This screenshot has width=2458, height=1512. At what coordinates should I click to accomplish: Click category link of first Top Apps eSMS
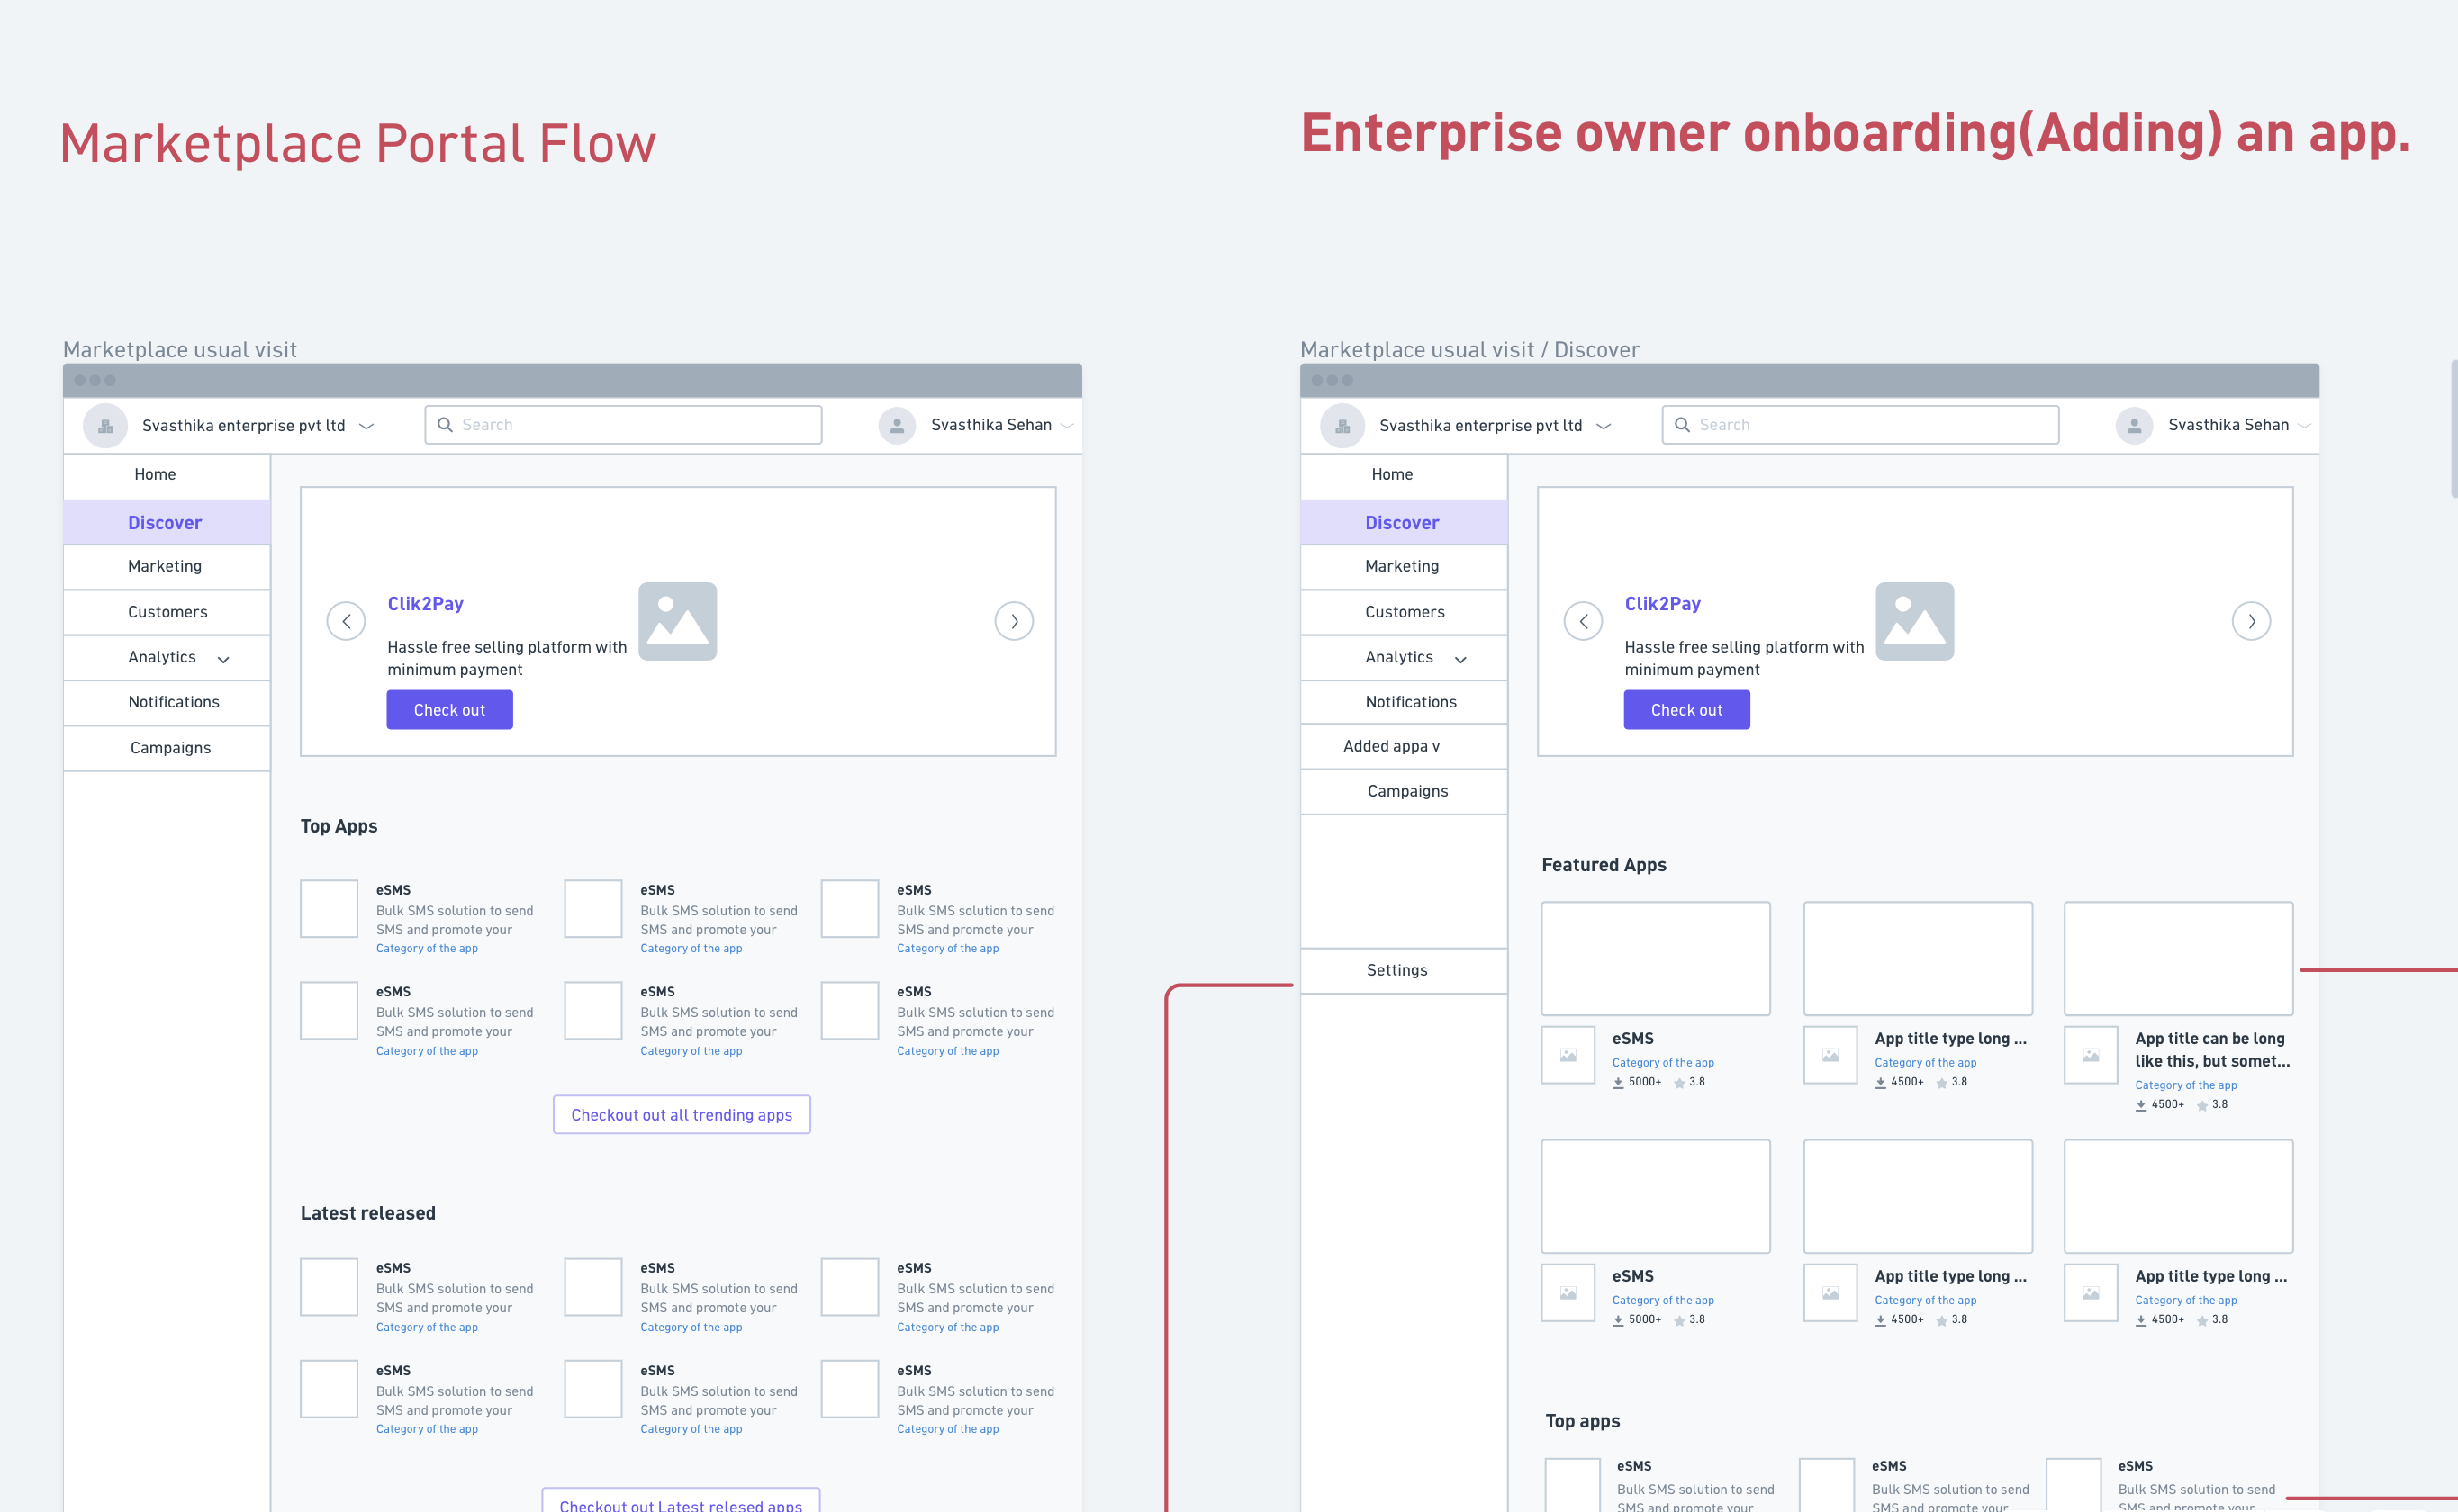pos(426,949)
